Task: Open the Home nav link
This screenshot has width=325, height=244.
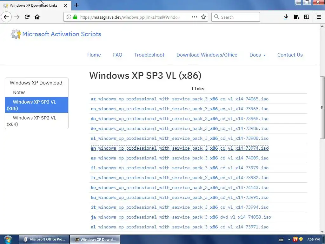Action: click(x=94, y=55)
